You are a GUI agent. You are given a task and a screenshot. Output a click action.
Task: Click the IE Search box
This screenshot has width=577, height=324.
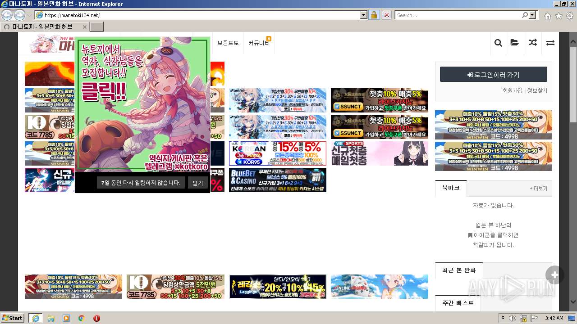click(x=458, y=15)
